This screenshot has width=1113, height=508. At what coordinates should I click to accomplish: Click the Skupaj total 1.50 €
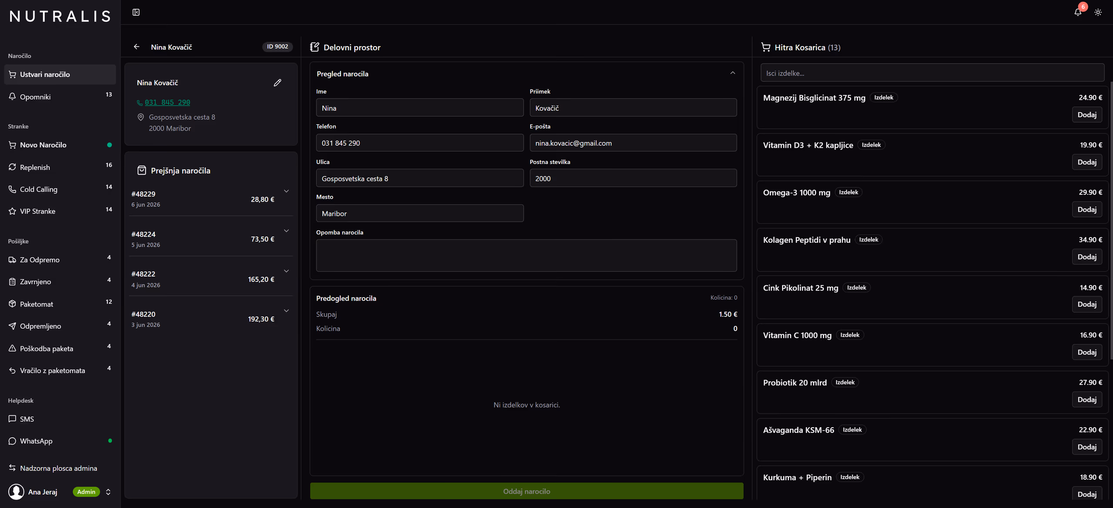728,314
